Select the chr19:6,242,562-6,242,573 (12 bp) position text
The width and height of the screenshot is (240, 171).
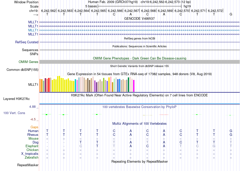click(x=166, y=2)
